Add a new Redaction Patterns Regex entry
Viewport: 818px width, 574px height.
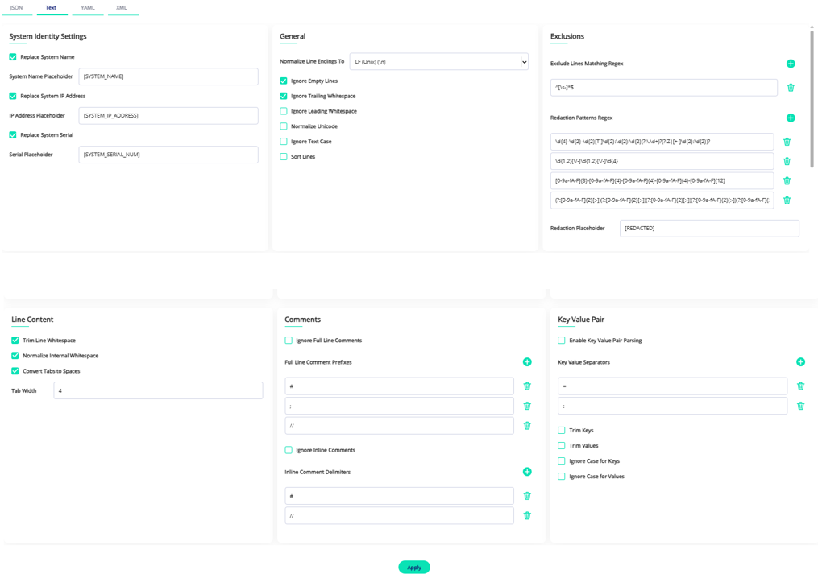(791, 118)
